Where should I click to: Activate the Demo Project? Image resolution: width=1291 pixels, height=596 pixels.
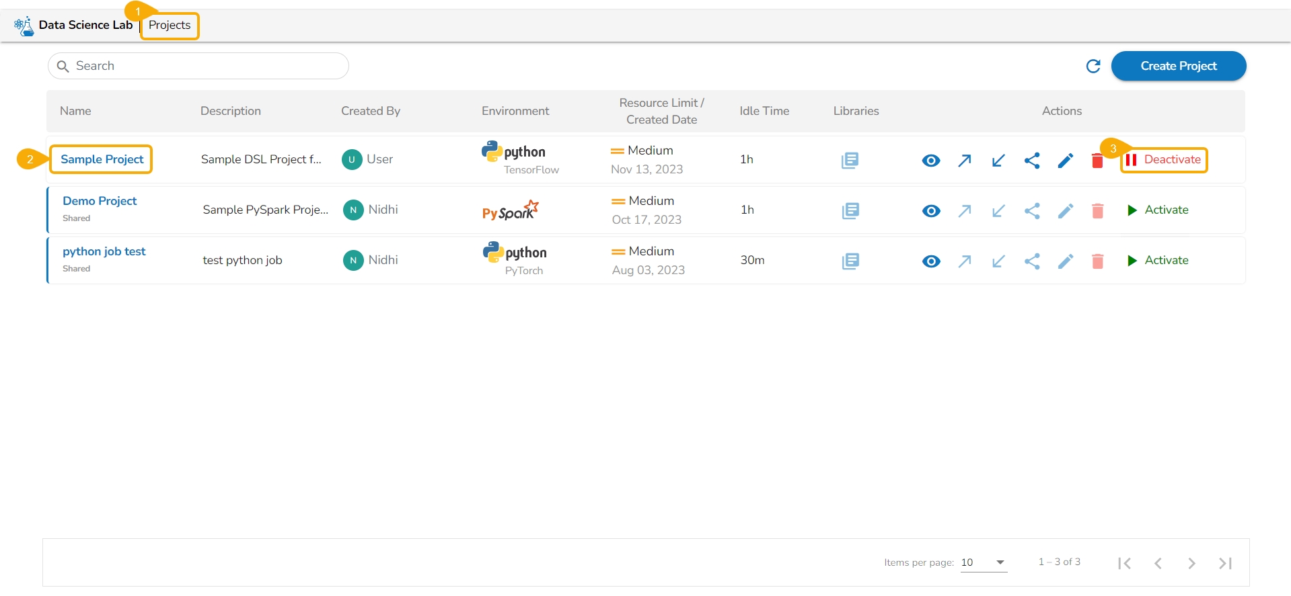coord(1158,210)
